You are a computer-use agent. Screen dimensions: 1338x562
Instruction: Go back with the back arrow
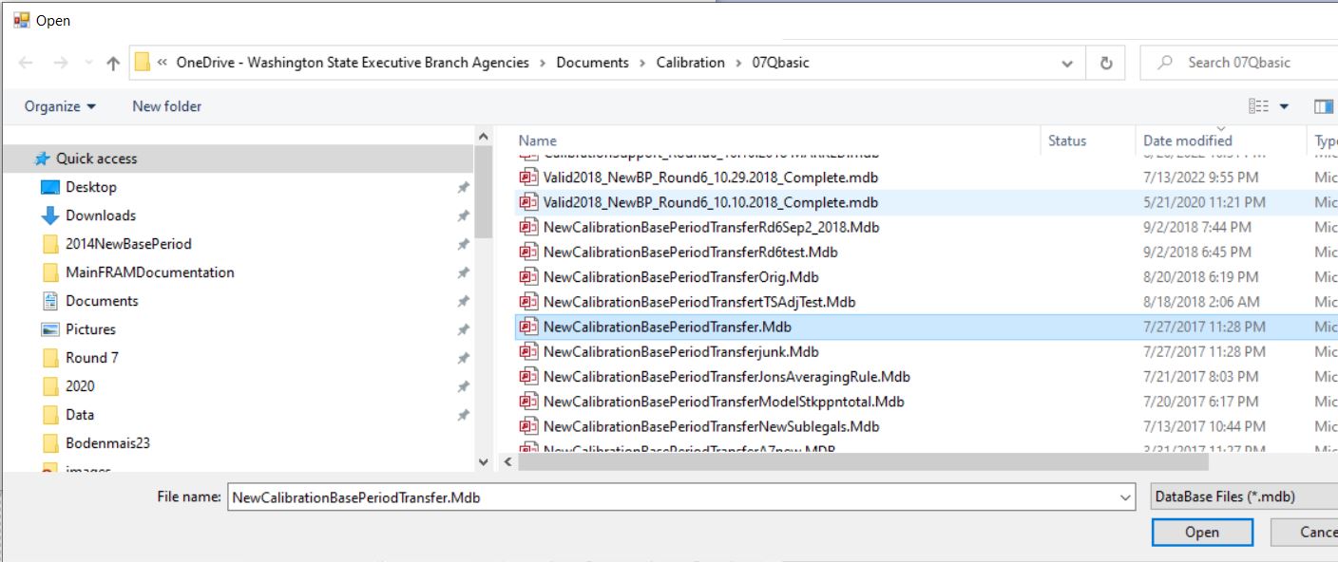[26, 63]
